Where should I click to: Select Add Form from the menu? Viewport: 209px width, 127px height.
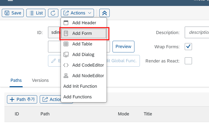84,33
